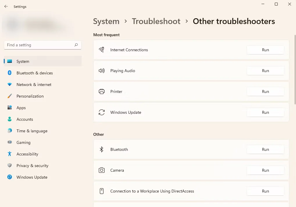Open the Apps settings section
Screen dimensions: 296x207
tap(21, 108)
